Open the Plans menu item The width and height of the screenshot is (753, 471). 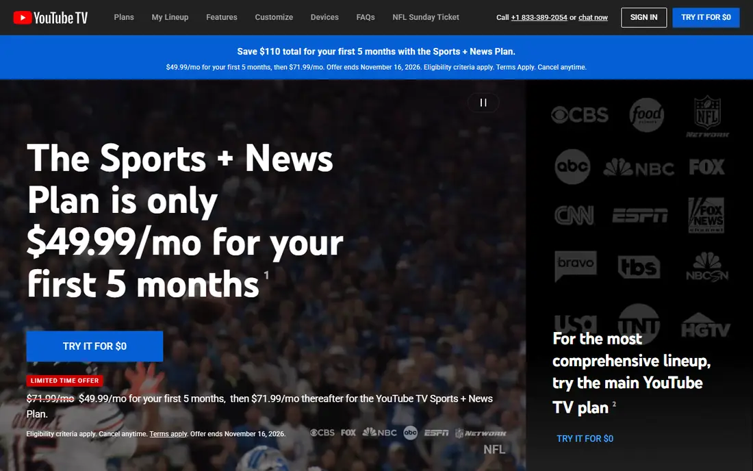124,17
